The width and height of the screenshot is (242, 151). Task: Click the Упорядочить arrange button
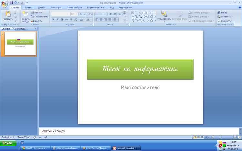click(x=164, y=16)
